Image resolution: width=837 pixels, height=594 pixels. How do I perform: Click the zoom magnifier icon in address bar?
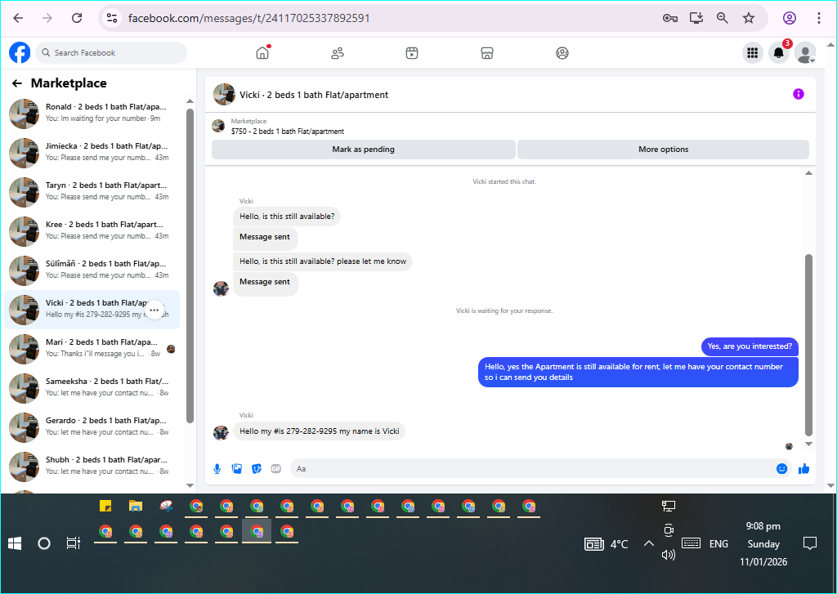pos(723,18)
